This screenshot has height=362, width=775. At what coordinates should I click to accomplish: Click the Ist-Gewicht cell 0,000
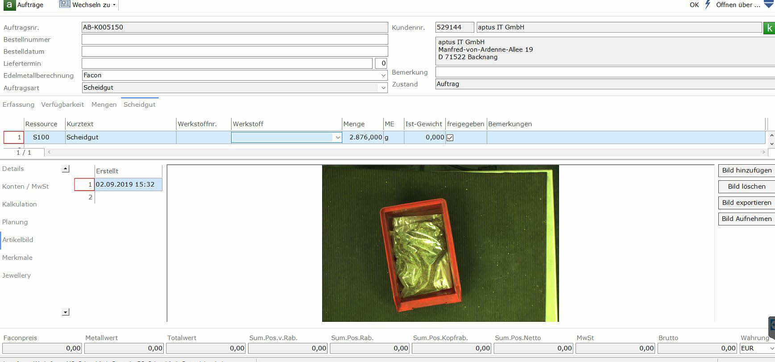[424, 137]
